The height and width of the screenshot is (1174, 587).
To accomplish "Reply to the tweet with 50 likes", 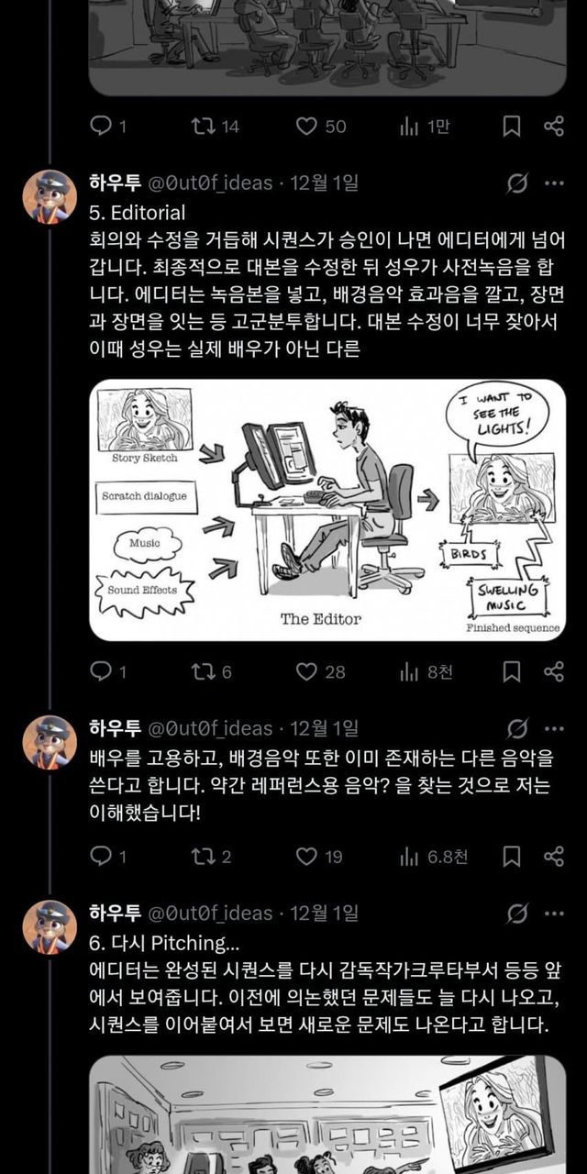I will tap(109, 127).
